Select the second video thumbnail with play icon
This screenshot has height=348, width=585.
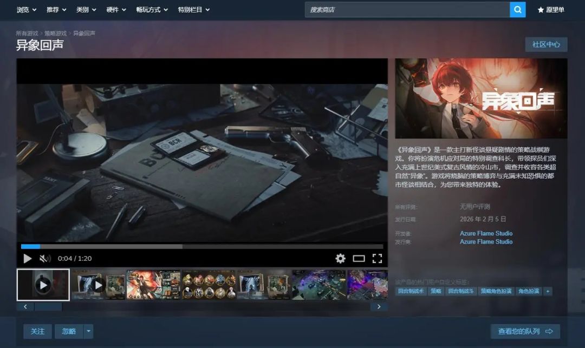click(99, 285)
